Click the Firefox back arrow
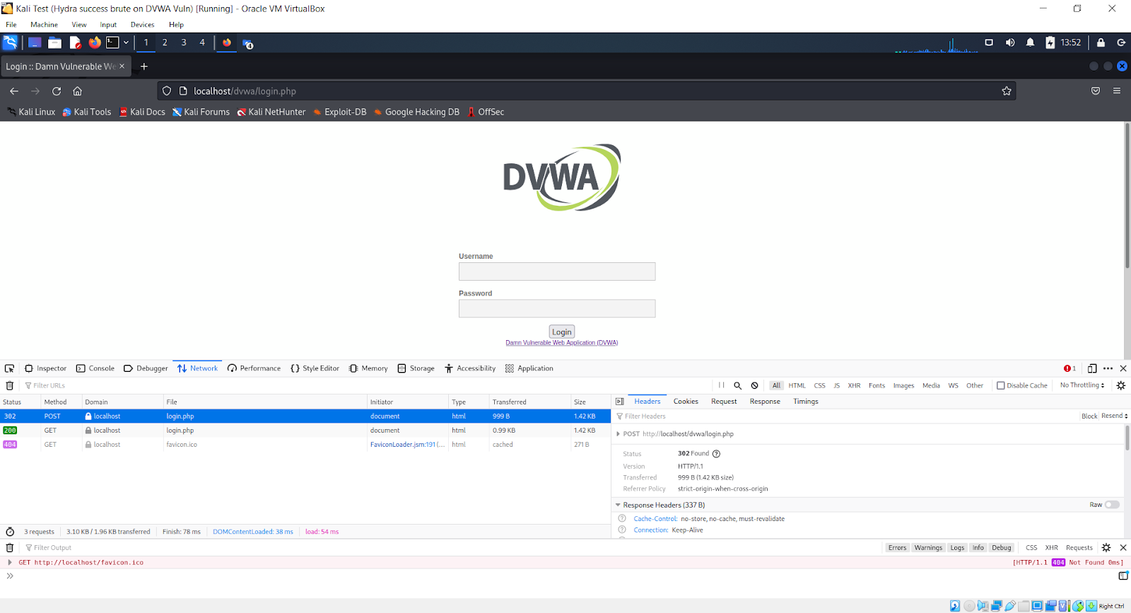 click(x=14, y=91)
